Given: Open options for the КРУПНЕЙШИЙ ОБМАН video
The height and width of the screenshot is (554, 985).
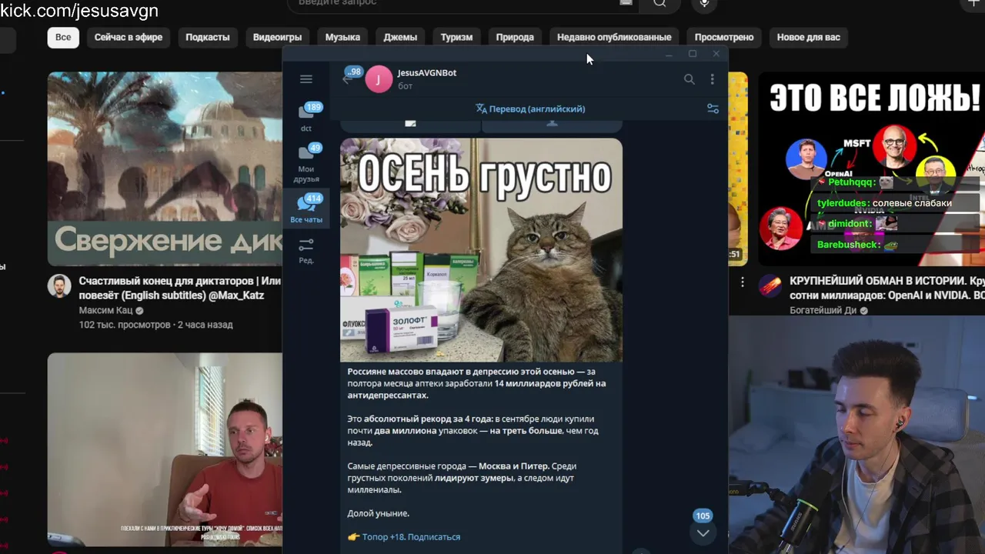Looking at the screenshot, I should [743, 282].
